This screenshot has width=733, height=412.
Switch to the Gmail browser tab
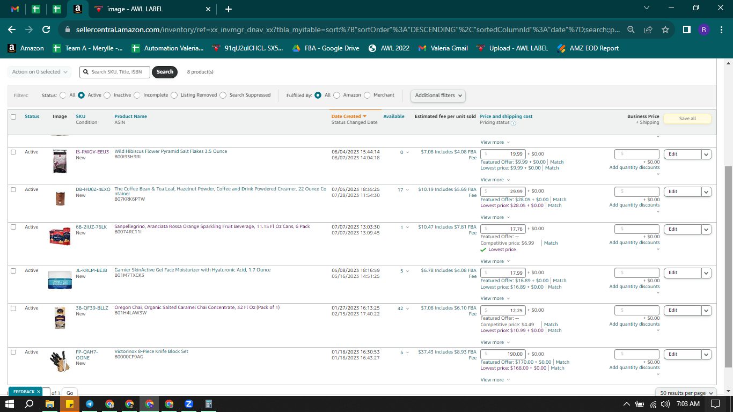tap(15, 9)
